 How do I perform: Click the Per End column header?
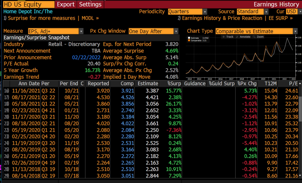[x=68, y=83]
